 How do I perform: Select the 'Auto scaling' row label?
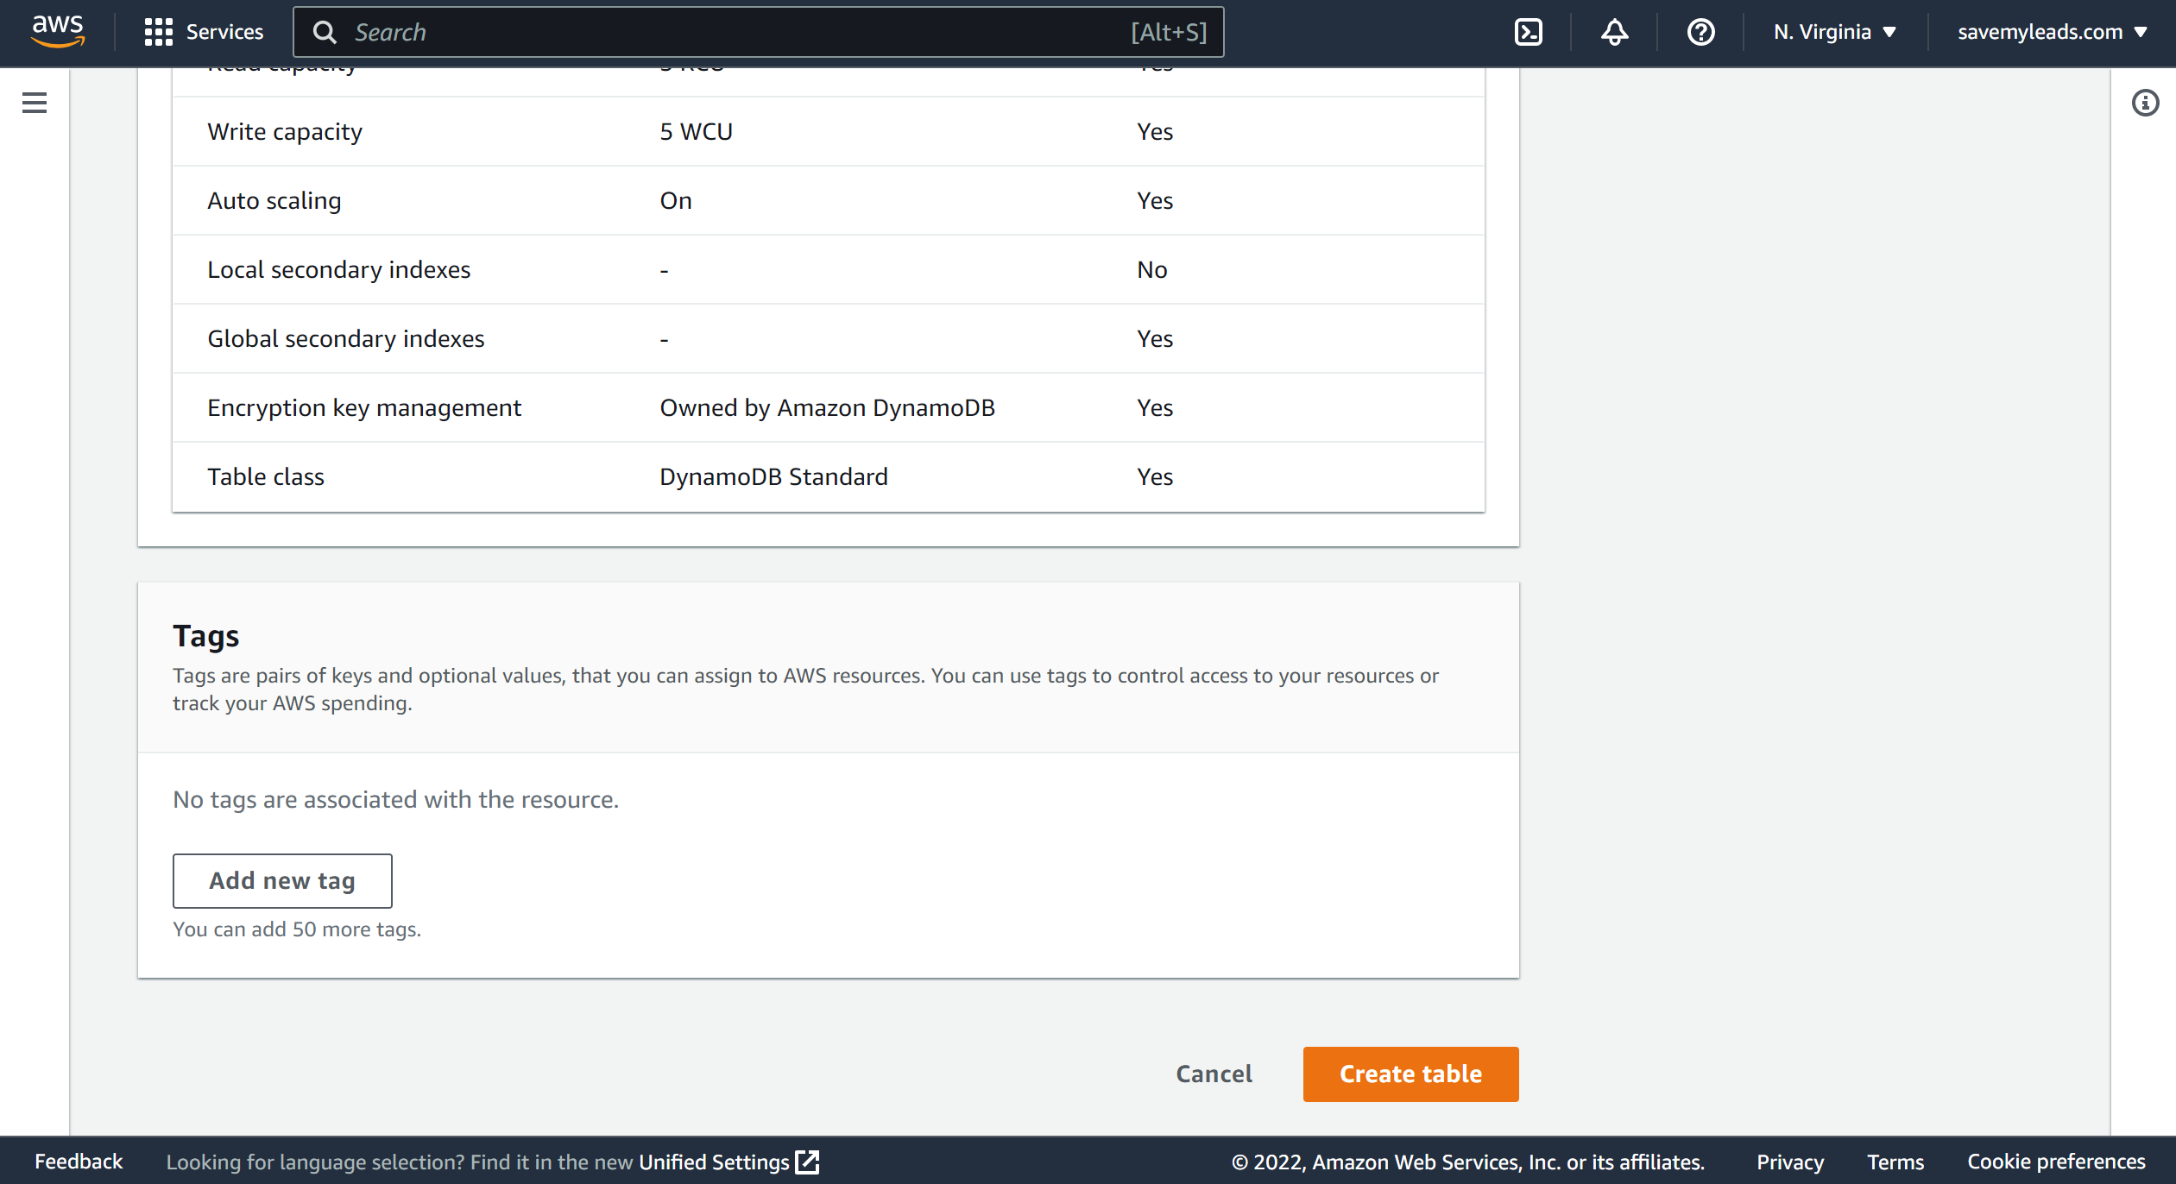274,200
